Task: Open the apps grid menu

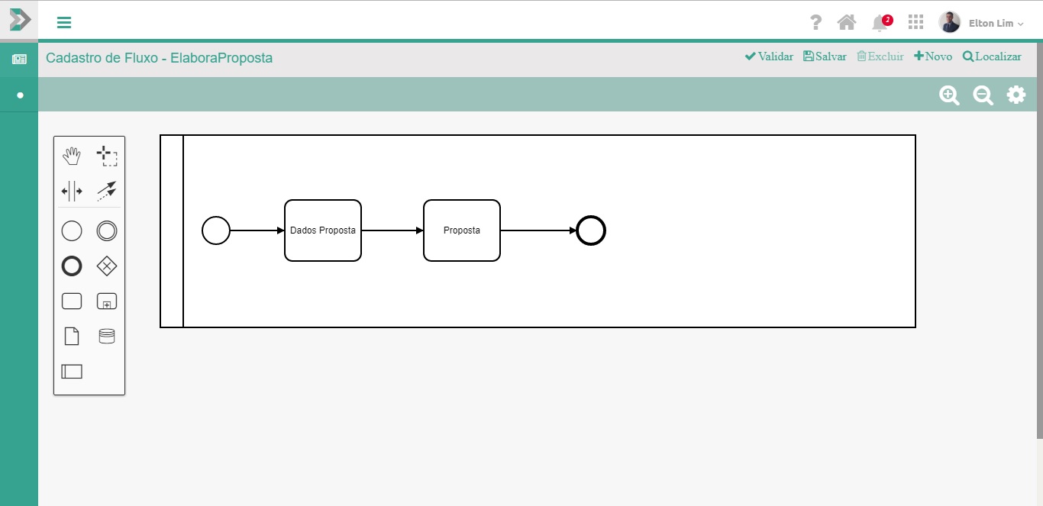Action: [x=915, y=22]
